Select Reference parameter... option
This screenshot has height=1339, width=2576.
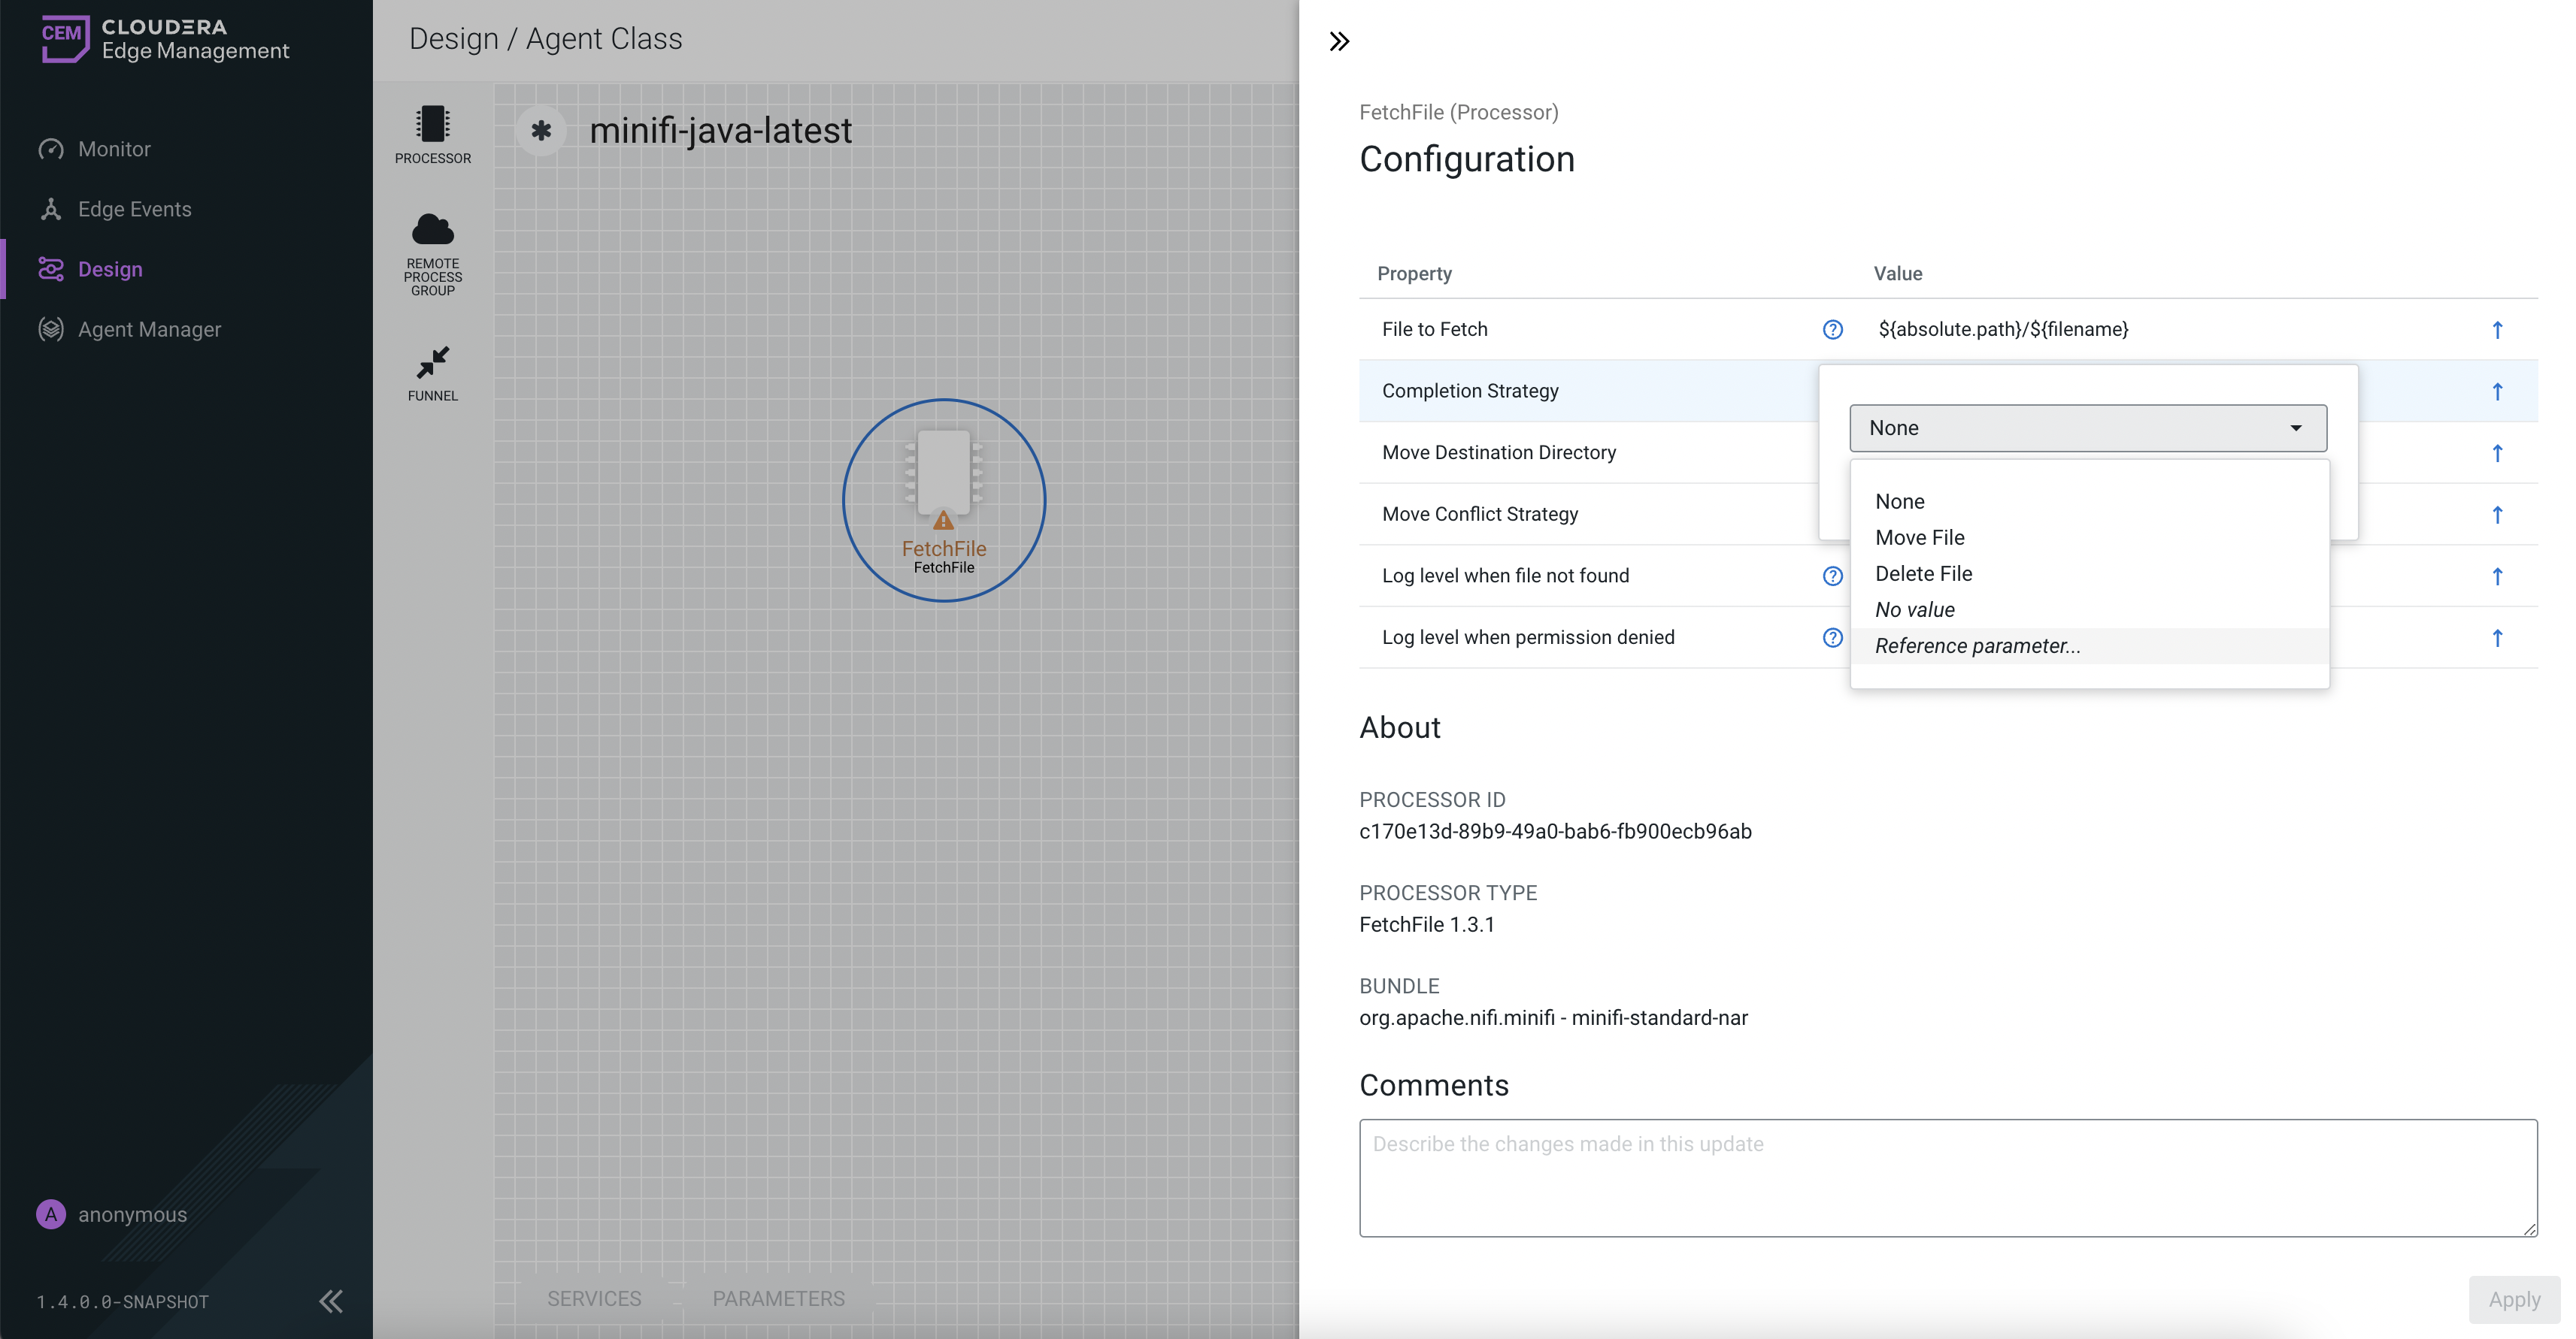coord(1977,645)
